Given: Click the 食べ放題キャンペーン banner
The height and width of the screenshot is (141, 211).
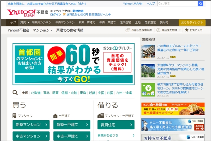Looking at the screenshot, I should tap(173, 109).
